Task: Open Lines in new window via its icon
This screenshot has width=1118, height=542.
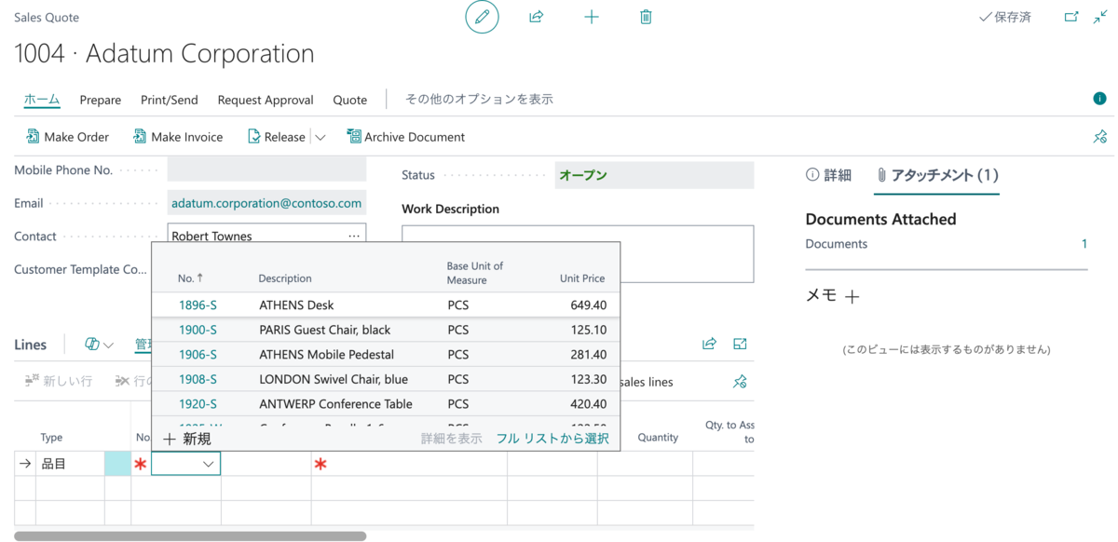Action: (x=739, y=344)
